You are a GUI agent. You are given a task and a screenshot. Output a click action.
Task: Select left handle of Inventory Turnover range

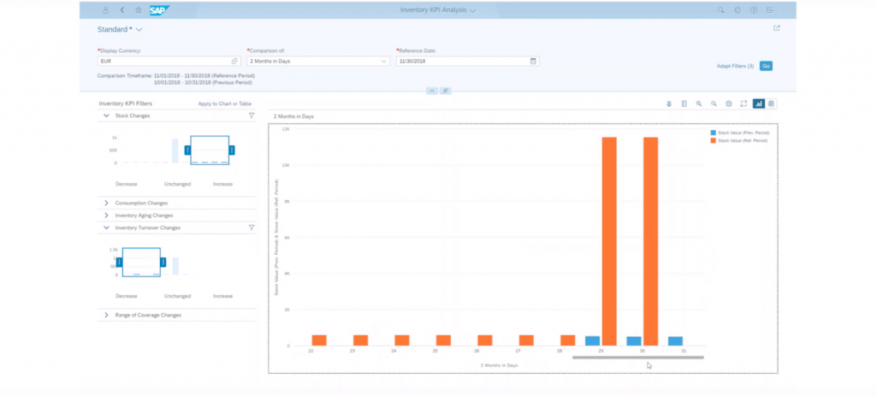pos(120,262)
